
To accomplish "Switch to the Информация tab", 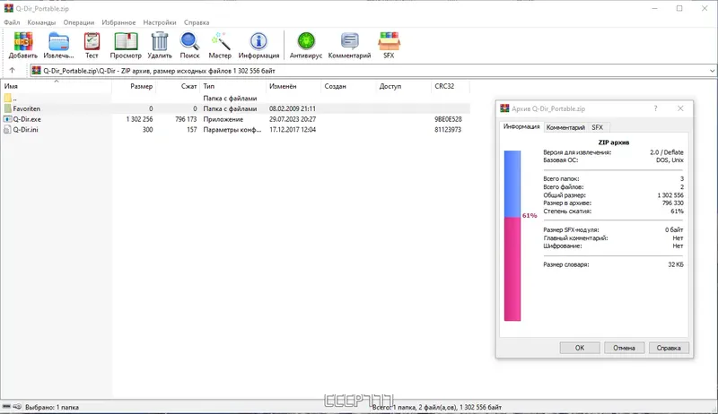I will coord(521,126).
